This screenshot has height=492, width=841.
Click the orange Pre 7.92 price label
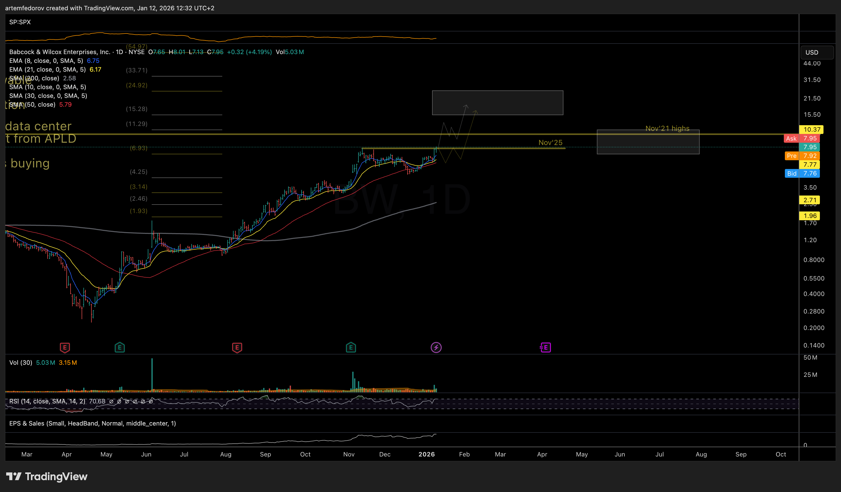point(802,156)
